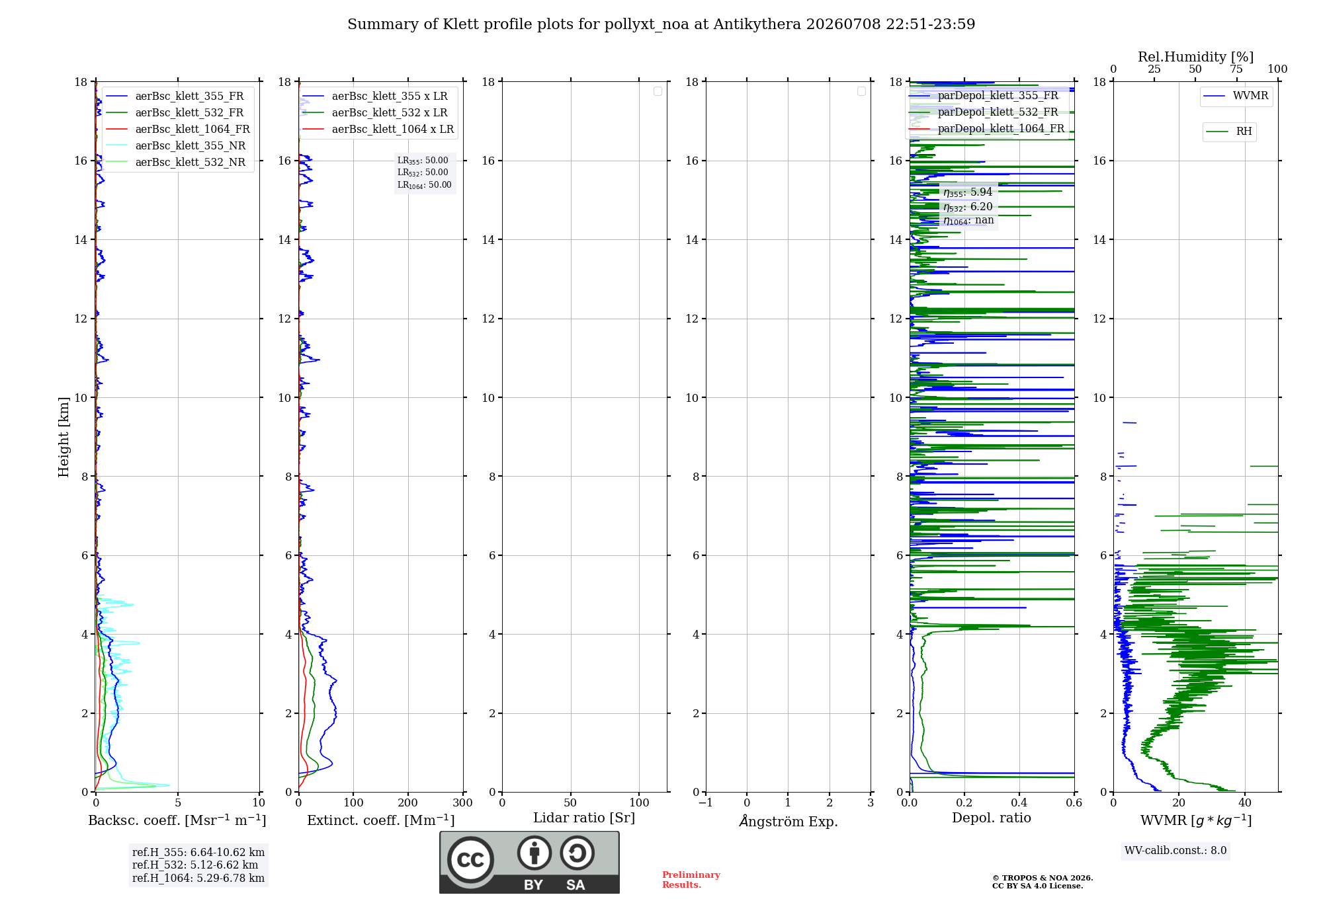Click the Rel.Humidity [%] top axis label
Image resolution: width=1323 pixels, height=899 pixels.
1195,57
